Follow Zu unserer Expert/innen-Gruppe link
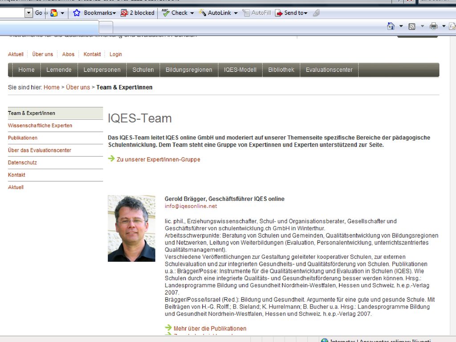This screenshot has height=342, width=456. pyautogui.click(x=159, y=159)
